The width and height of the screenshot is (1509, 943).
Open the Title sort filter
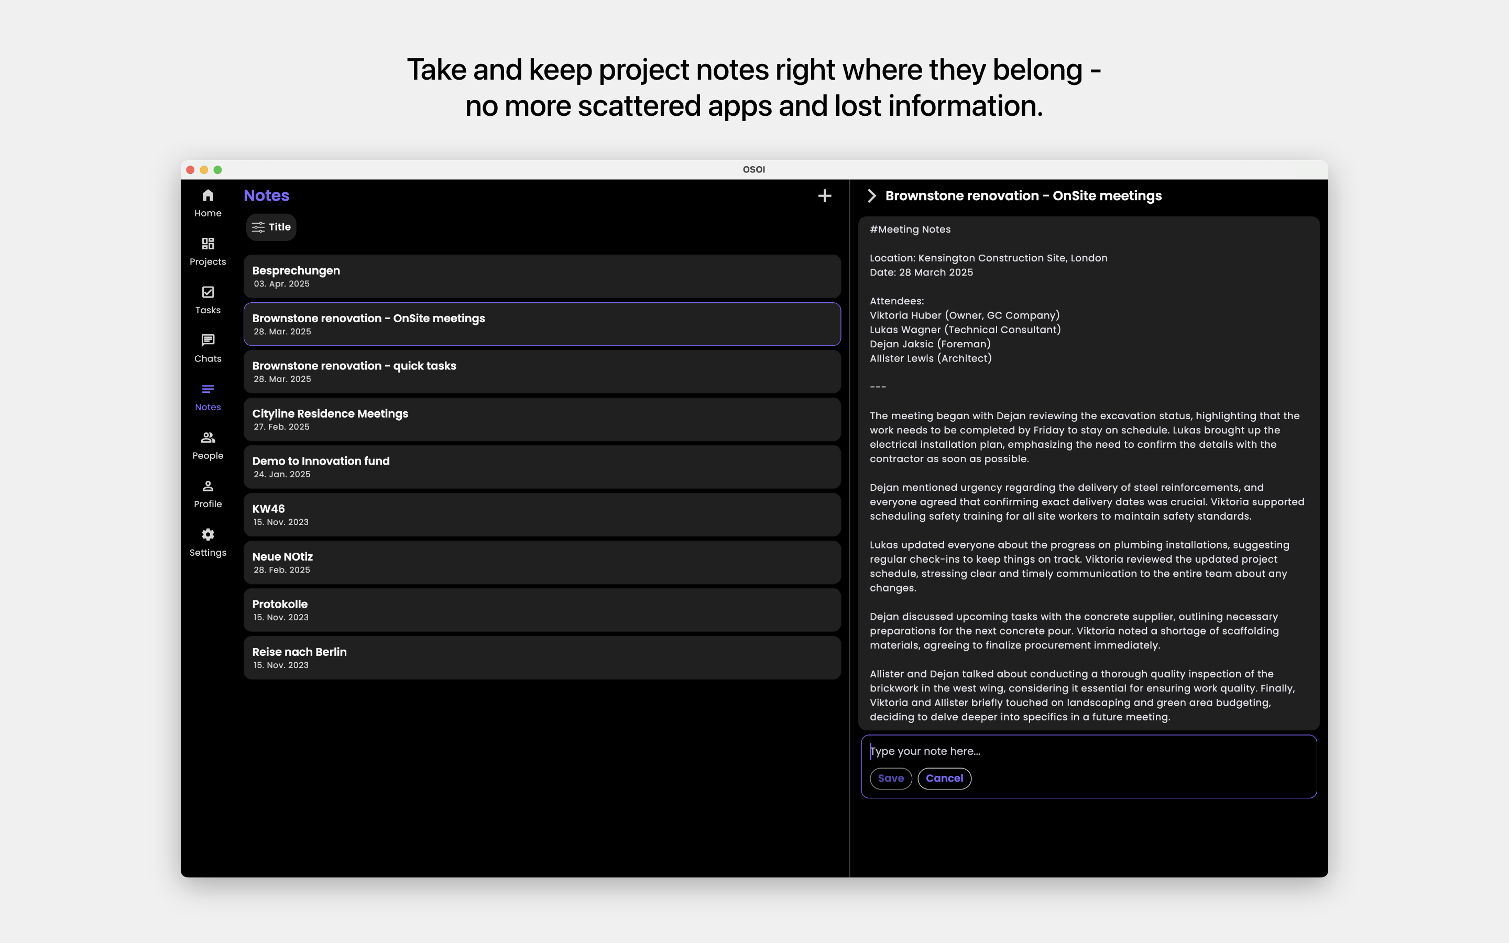coord(271,227)
